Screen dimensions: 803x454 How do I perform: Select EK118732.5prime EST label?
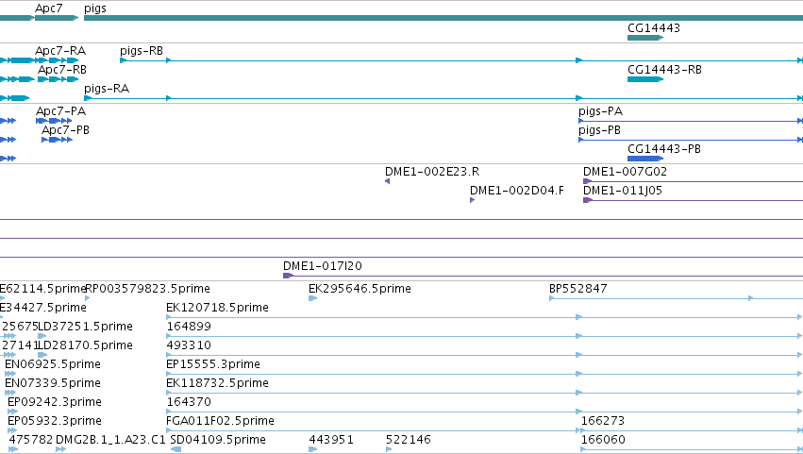217,384
